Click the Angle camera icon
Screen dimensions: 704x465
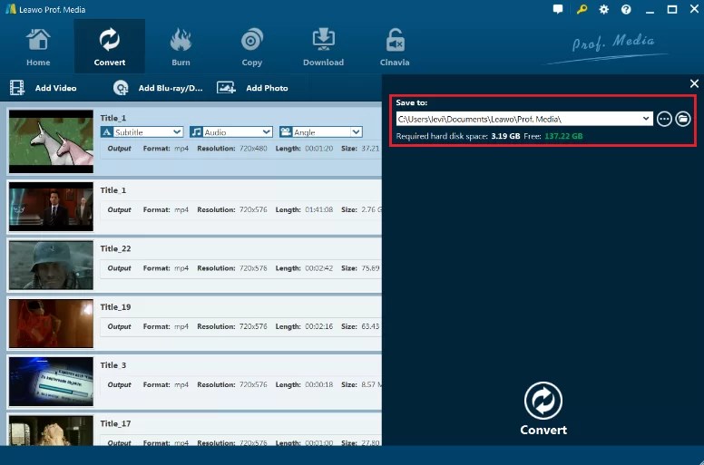[286, 132]
